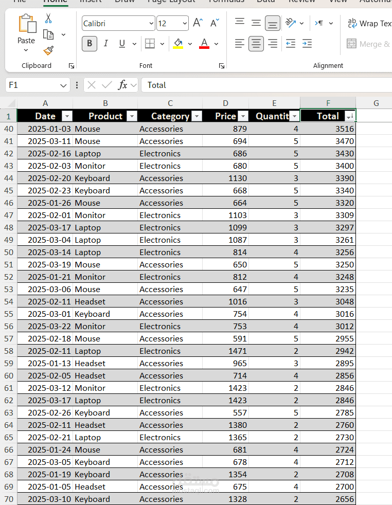Apply yellow fill color

[178, 44]
